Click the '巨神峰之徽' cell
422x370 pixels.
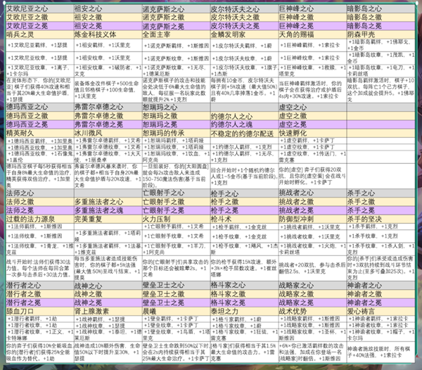[312, 17]
